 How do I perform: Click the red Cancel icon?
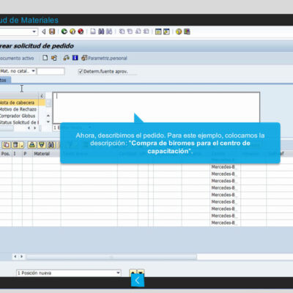tap(81, 31)
